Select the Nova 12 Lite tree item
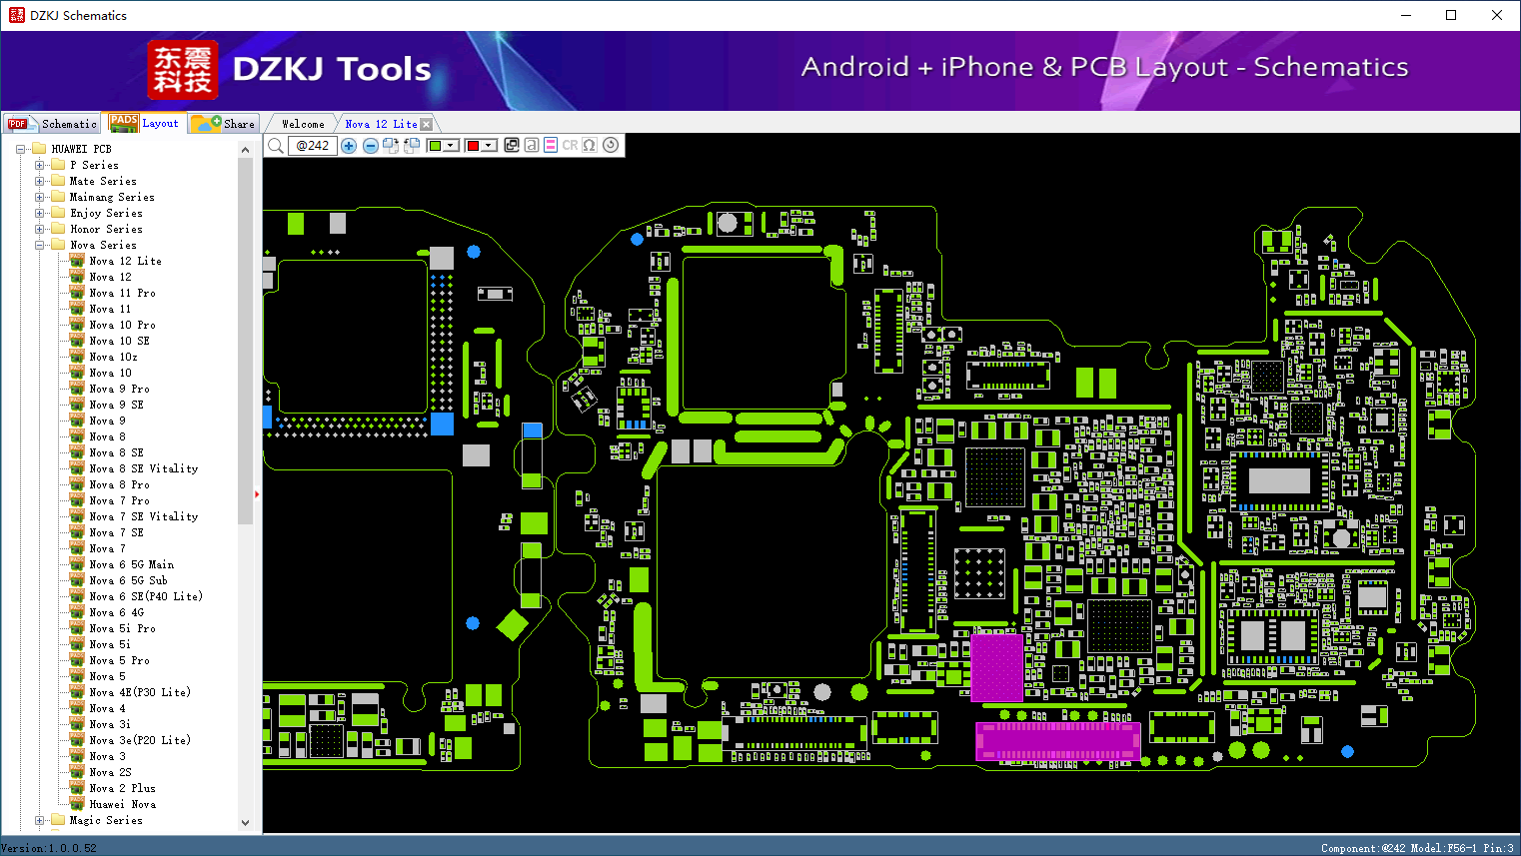 click(x=125, y=261)
